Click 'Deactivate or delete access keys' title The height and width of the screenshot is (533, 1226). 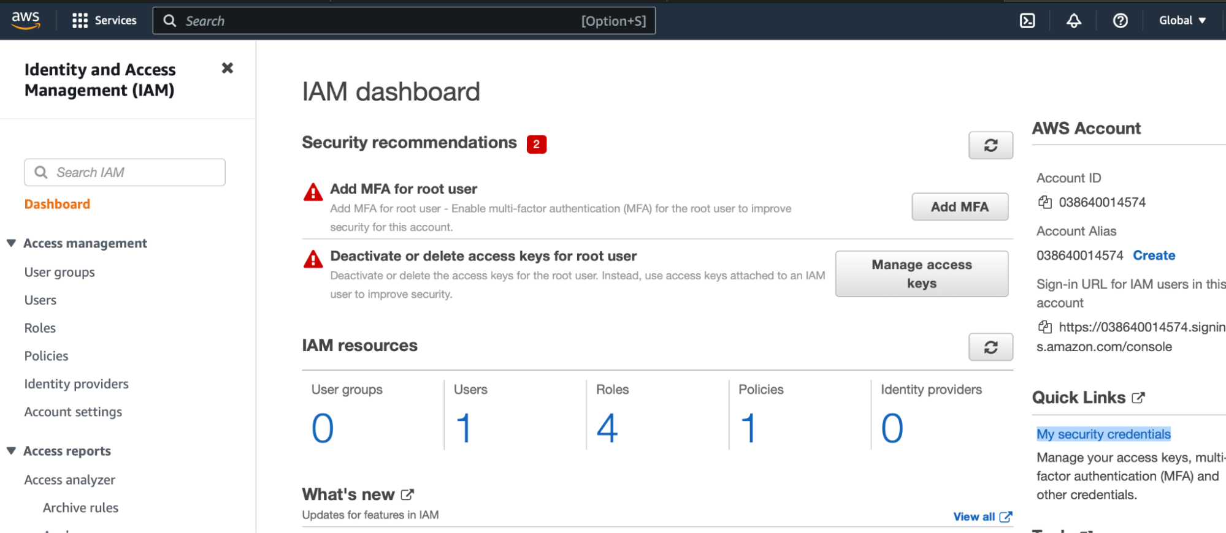coord(483,256)
